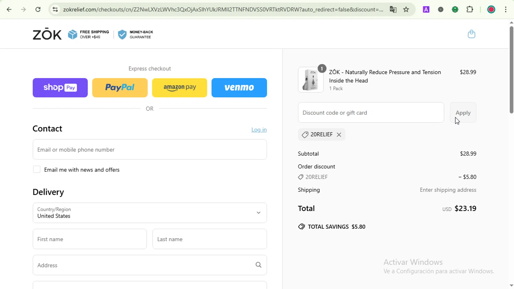
Task: Click the translate page icon
Action: click(x=393, y=10)
